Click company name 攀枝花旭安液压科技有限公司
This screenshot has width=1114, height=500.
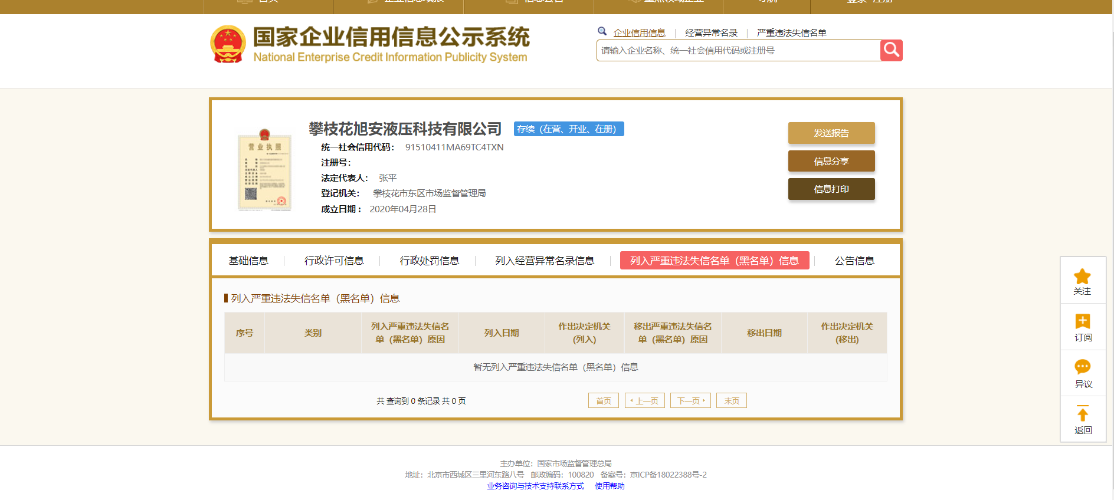point(405,129)
